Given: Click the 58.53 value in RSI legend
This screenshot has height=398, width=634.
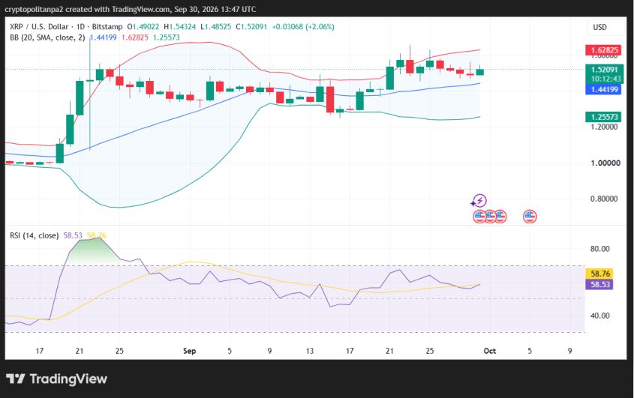Looking at the screenshot, I should (x=73, y=235).
